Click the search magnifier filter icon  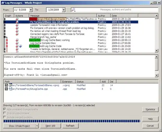click(x=73, y=10)
